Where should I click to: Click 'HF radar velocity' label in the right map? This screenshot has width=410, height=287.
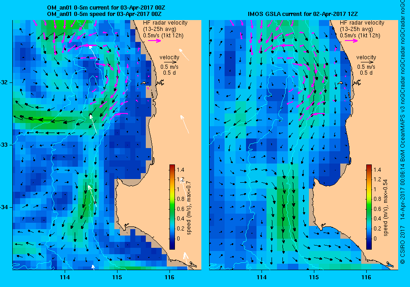coord(362,23)
